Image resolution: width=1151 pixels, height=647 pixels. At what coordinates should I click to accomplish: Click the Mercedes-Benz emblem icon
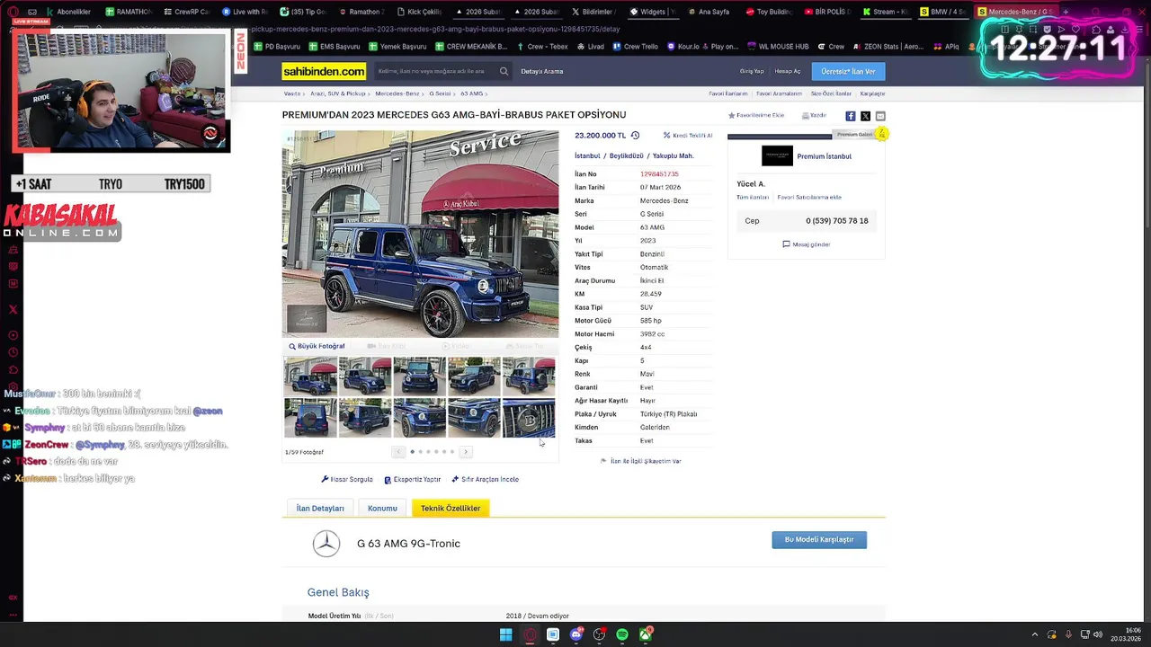pos(326,544)
